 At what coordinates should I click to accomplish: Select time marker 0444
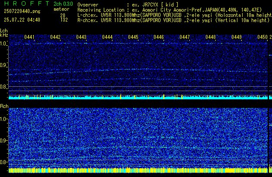[107, 37]
